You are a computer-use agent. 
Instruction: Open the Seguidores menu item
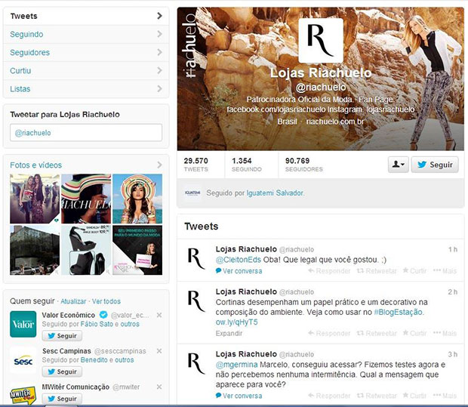click(x=86, y=53)
